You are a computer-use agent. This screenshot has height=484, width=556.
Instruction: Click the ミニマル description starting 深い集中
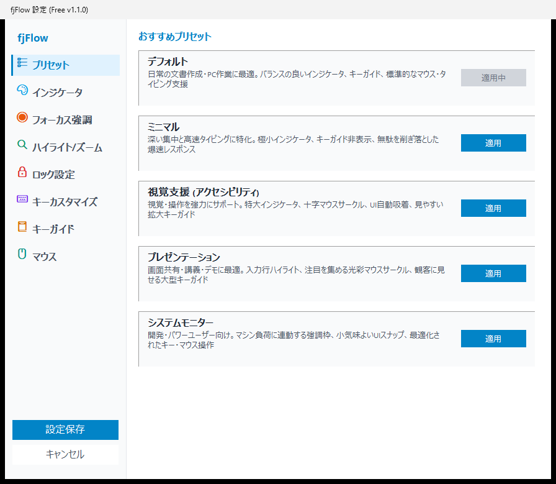294,144
